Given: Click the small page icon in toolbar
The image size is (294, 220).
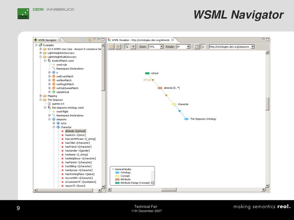Looking at the screenshot, I should click(203, 47).
